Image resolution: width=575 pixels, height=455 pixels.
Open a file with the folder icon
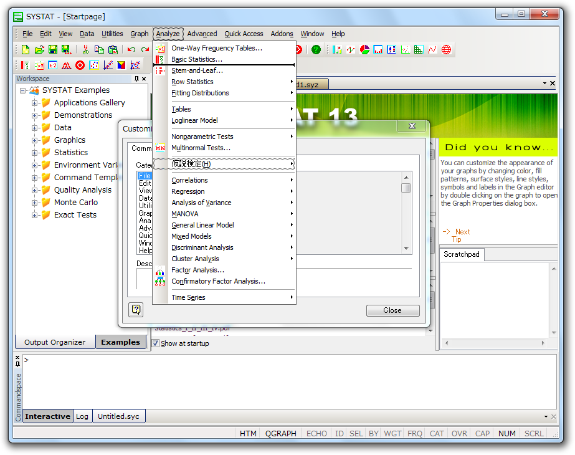pos(39,49)
